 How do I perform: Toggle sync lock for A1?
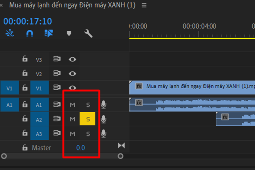[57, 104]
